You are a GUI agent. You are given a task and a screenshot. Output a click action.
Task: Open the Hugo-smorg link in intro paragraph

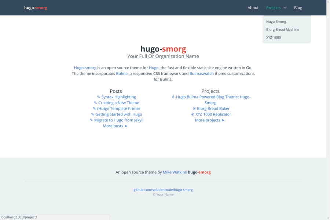pos(85,68)
